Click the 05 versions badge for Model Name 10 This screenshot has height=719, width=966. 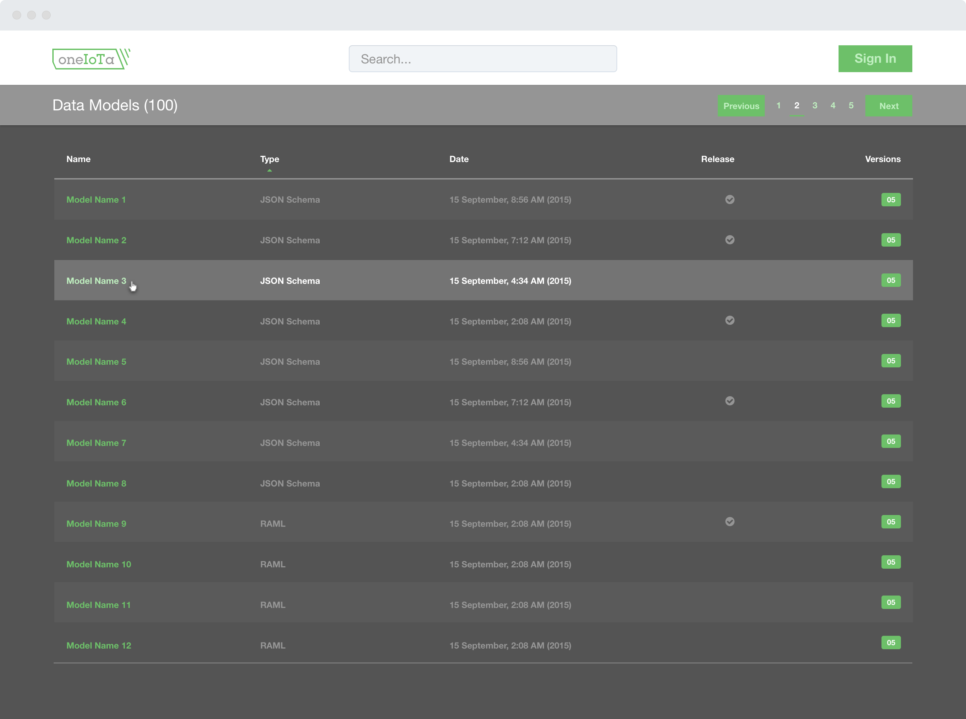[x=891, y=562]
